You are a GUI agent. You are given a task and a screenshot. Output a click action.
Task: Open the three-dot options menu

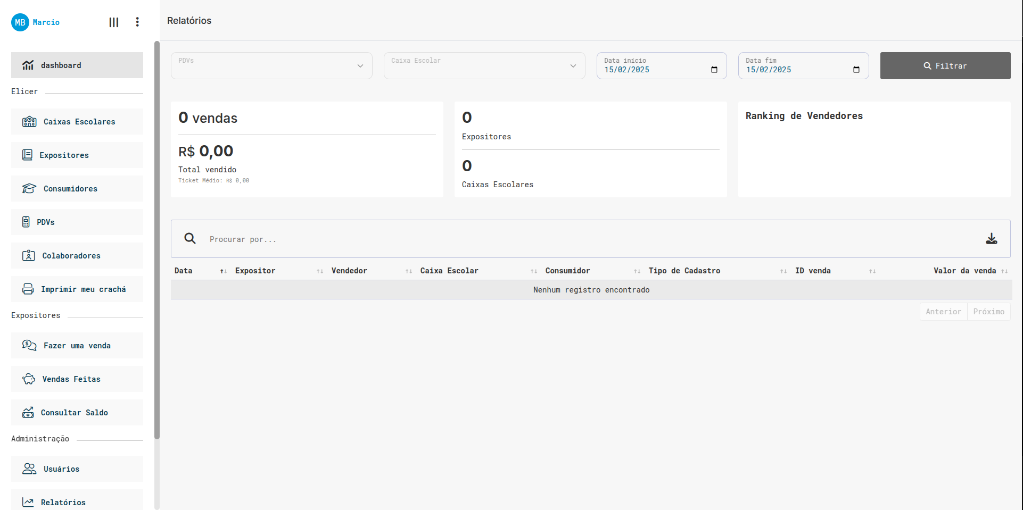point(137,22)
